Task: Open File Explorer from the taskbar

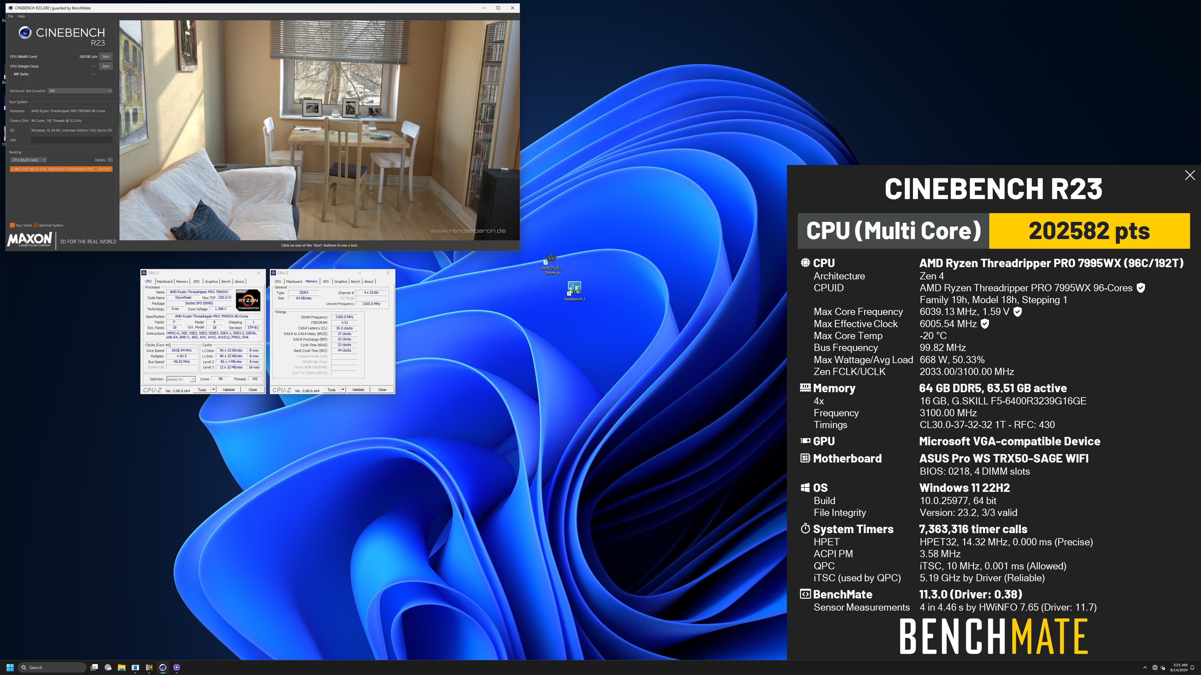Action: coord(121,667)
